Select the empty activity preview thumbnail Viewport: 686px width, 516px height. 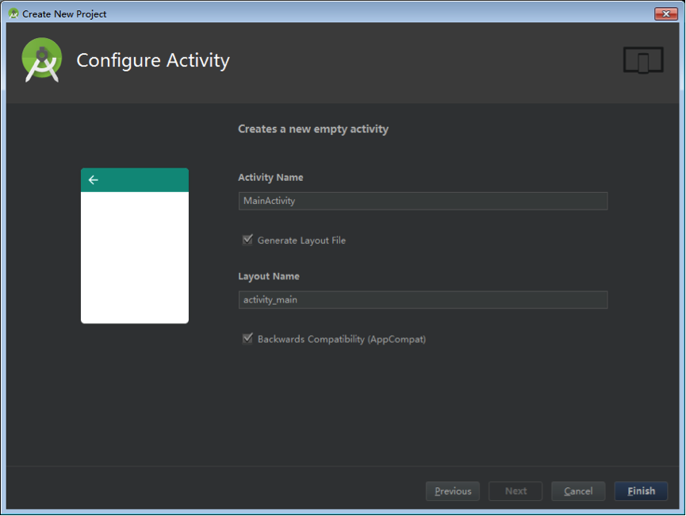pyautogui.click(x=135, y=246)
